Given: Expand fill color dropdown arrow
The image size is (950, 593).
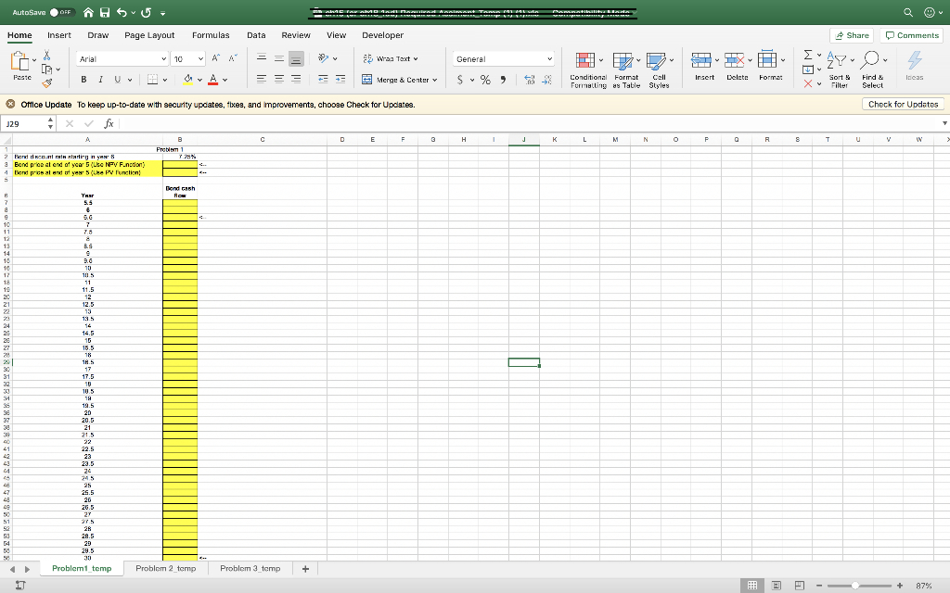Looking at the screenshot, I should [x=199, y=80].
